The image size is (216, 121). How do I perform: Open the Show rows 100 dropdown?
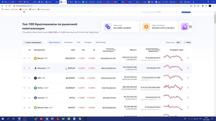179,43
